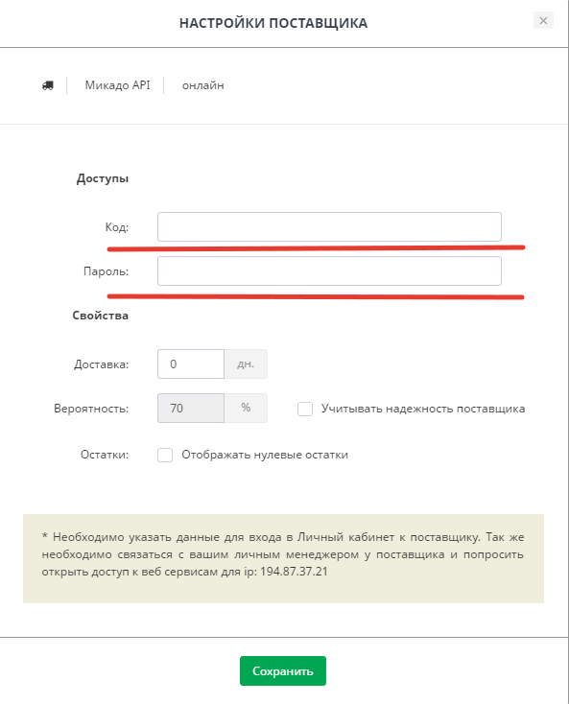Screen dimensions: 569x704
Task: Enable Учитывать надежность поставщика checkbox
Action: (x=305, y=409)
